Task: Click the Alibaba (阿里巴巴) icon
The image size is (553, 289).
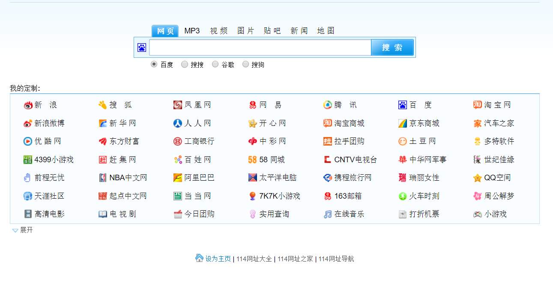Action: pyautogui.click(x=178, y=178)
